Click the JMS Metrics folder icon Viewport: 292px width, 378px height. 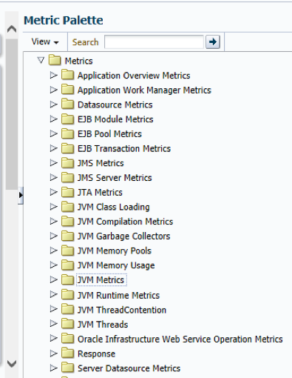(67, 162)
